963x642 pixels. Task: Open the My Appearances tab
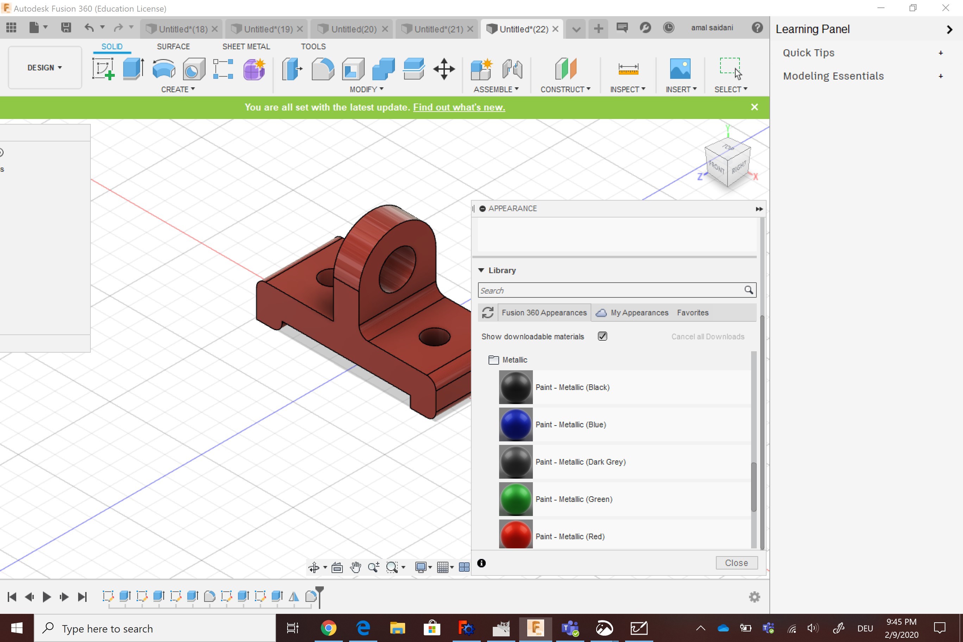coord(639,313)
